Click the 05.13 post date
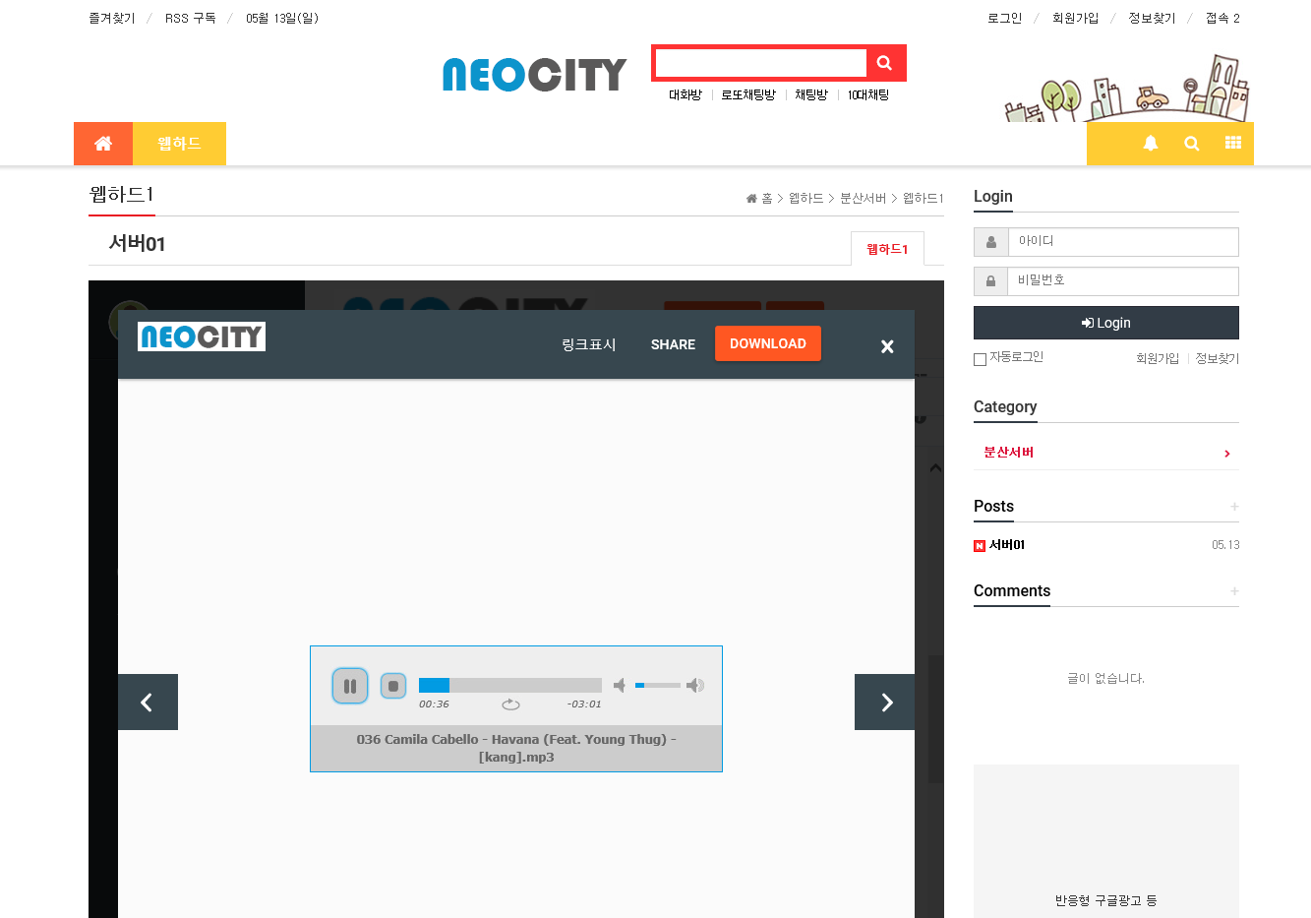The image size is (1311, 918). coord(1225,545)
